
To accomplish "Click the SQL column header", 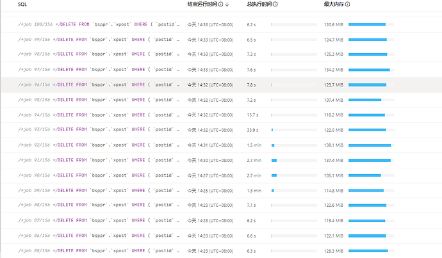I will (x=22, y=4).
